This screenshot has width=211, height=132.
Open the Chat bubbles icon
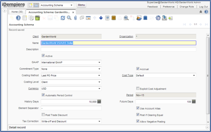82,18
